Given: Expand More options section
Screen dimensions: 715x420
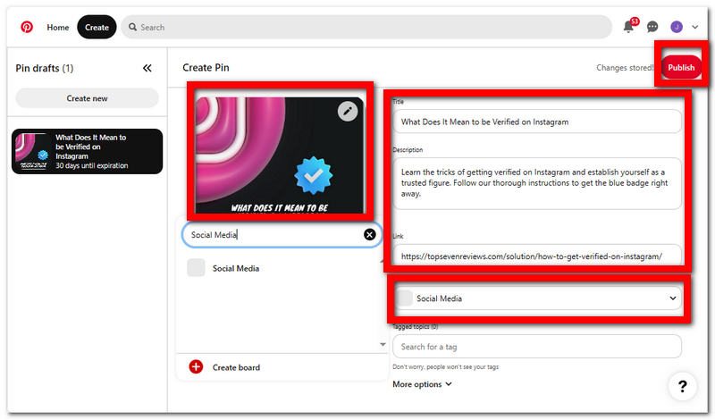Looking at the screenshot, I should [423, 384].
